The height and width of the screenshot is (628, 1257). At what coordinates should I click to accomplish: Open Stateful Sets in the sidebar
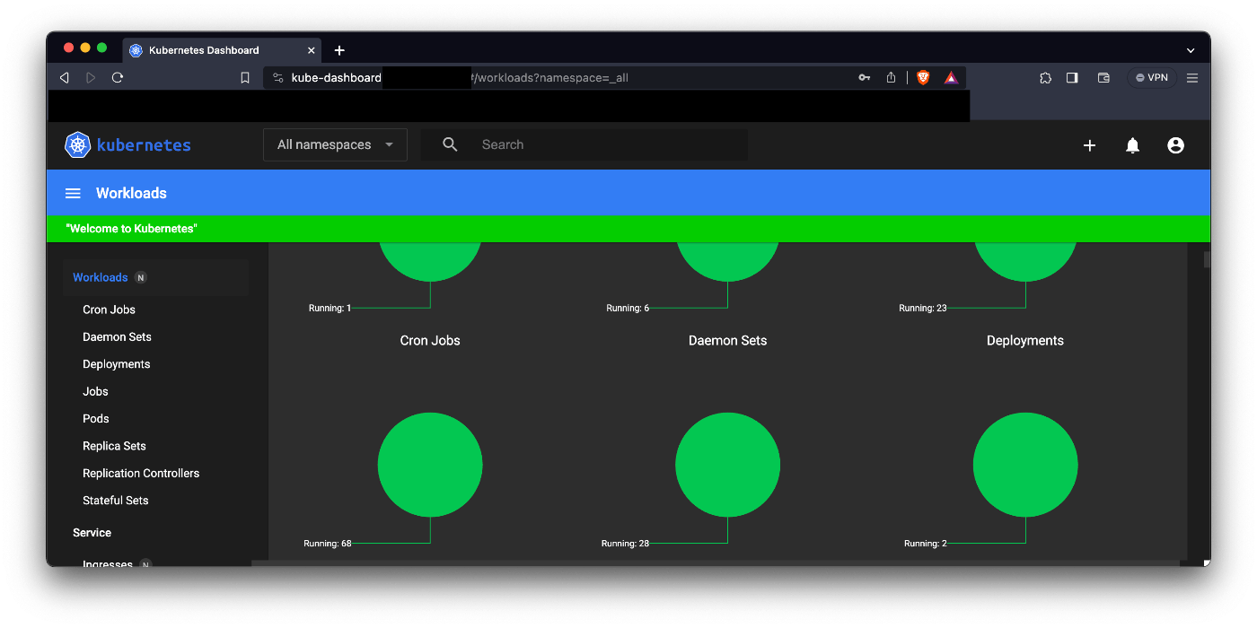point(115,501)
